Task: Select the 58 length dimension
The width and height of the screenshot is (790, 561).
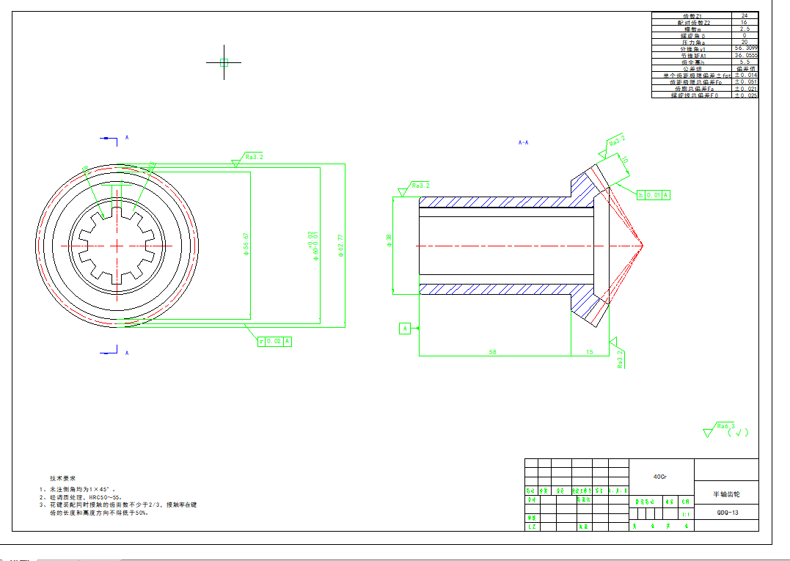Action: pos(492,352)
